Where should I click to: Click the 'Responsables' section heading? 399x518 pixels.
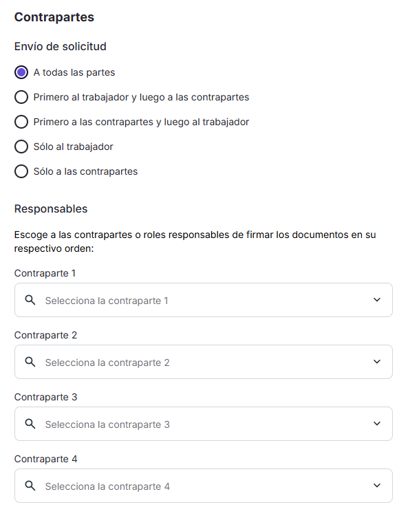point(51,209)
